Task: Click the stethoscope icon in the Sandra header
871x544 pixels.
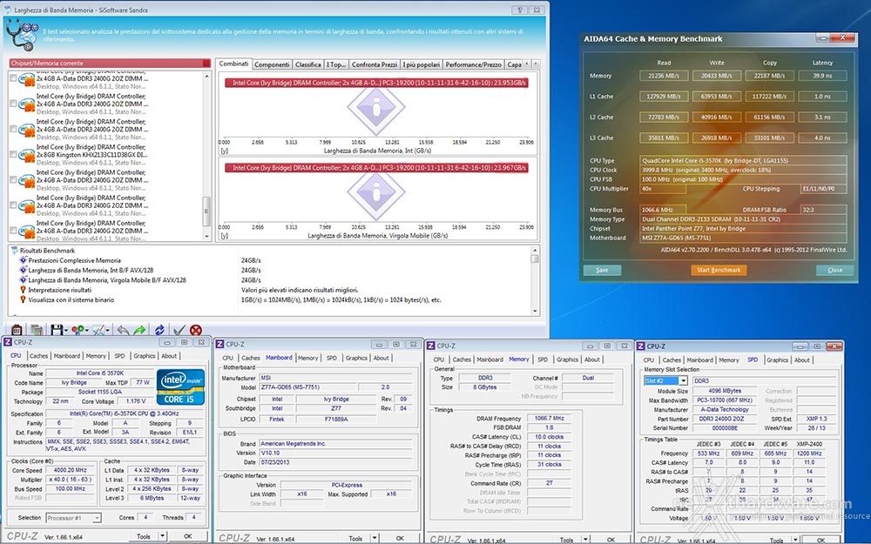Action: (x=23, y=35)
